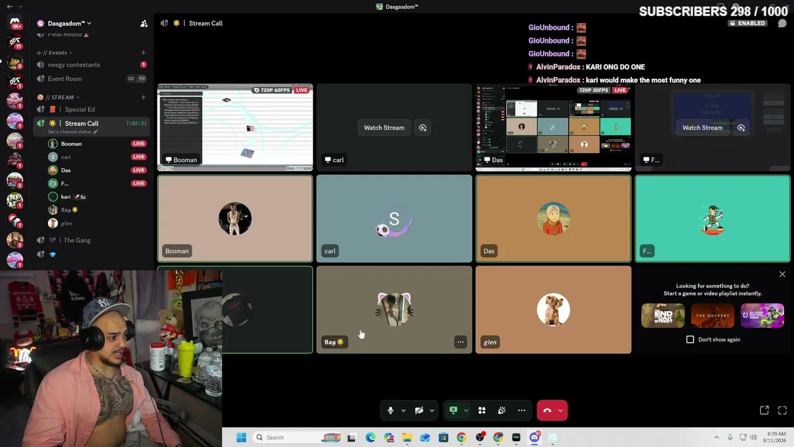Mute the microphone in call controls
Viewport: 794px width, 447px height.
click(x=390, y=410)
